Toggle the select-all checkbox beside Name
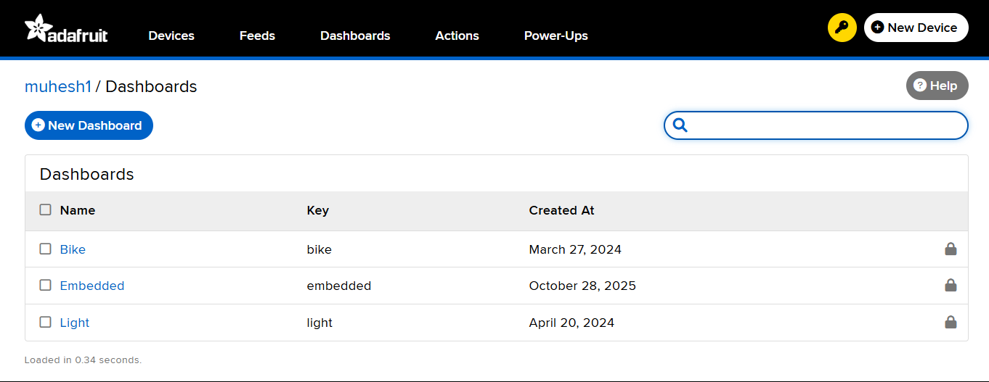The width and height of the screenshot is (989, 382). (x=46, y=210)
